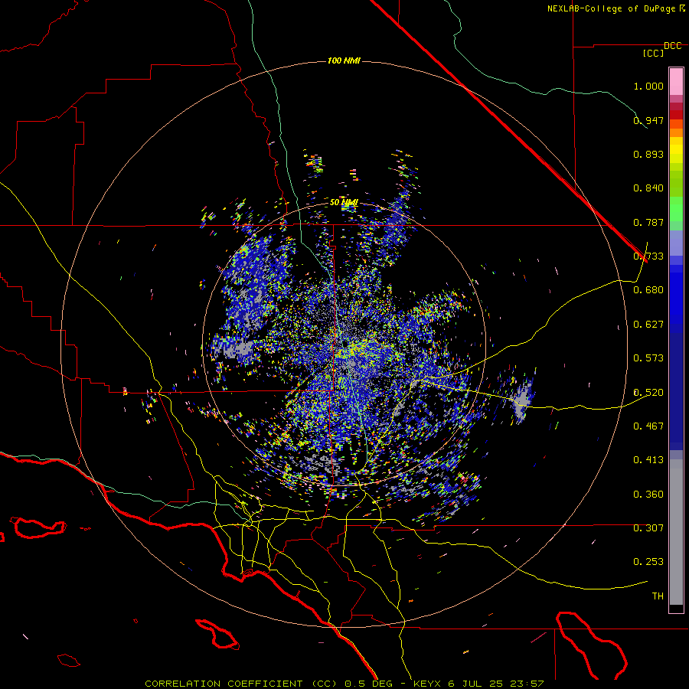The height and width of the screenshot is (689, 689).
Task: Click the 0.253 legend value
Action: (x=648, y=562)
